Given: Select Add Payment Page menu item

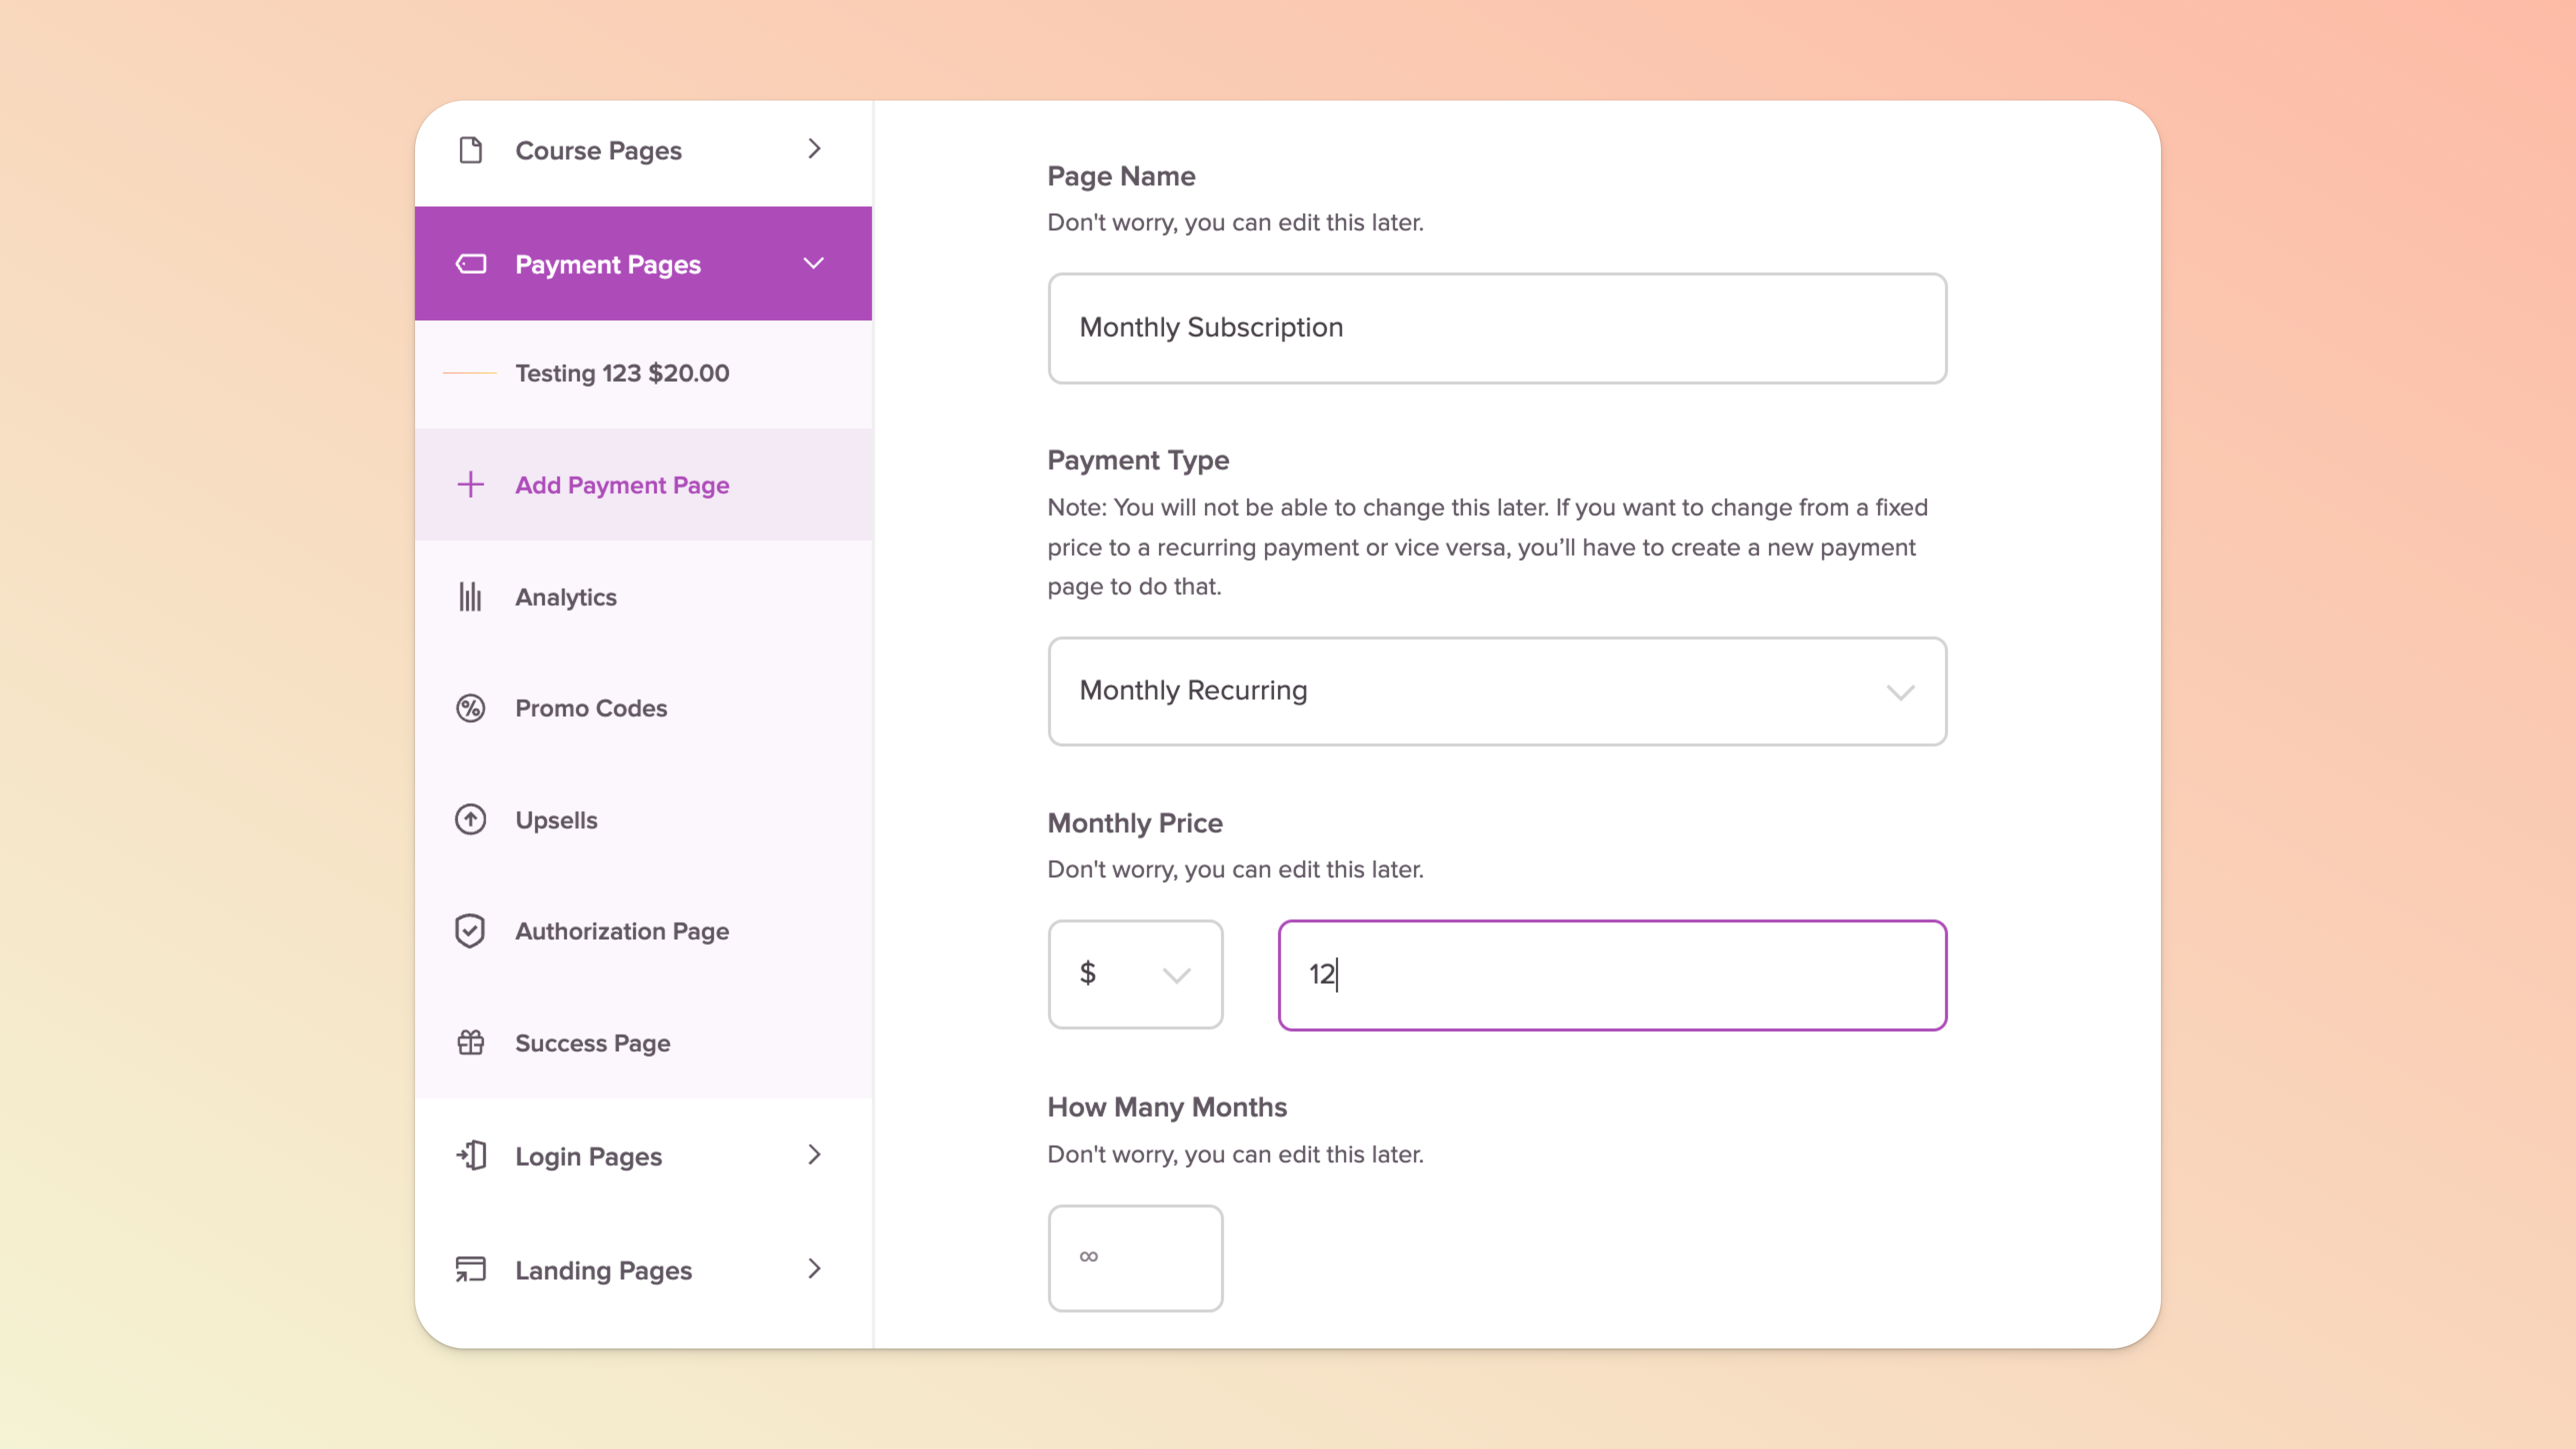Looking at the screenshot, I should (622, 485).
